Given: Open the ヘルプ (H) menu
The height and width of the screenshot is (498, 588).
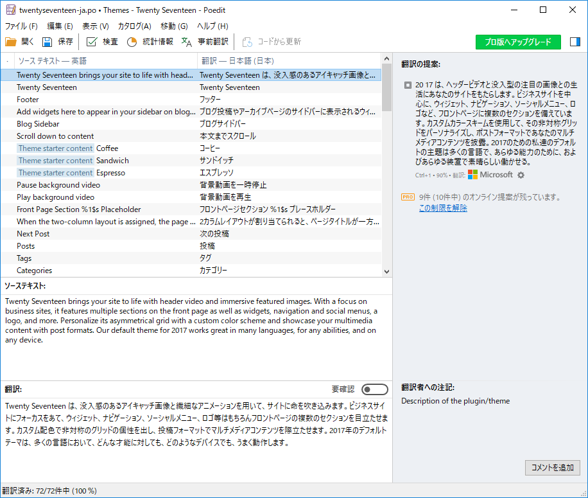Looking at the screenshot, I should coord(212,26).
